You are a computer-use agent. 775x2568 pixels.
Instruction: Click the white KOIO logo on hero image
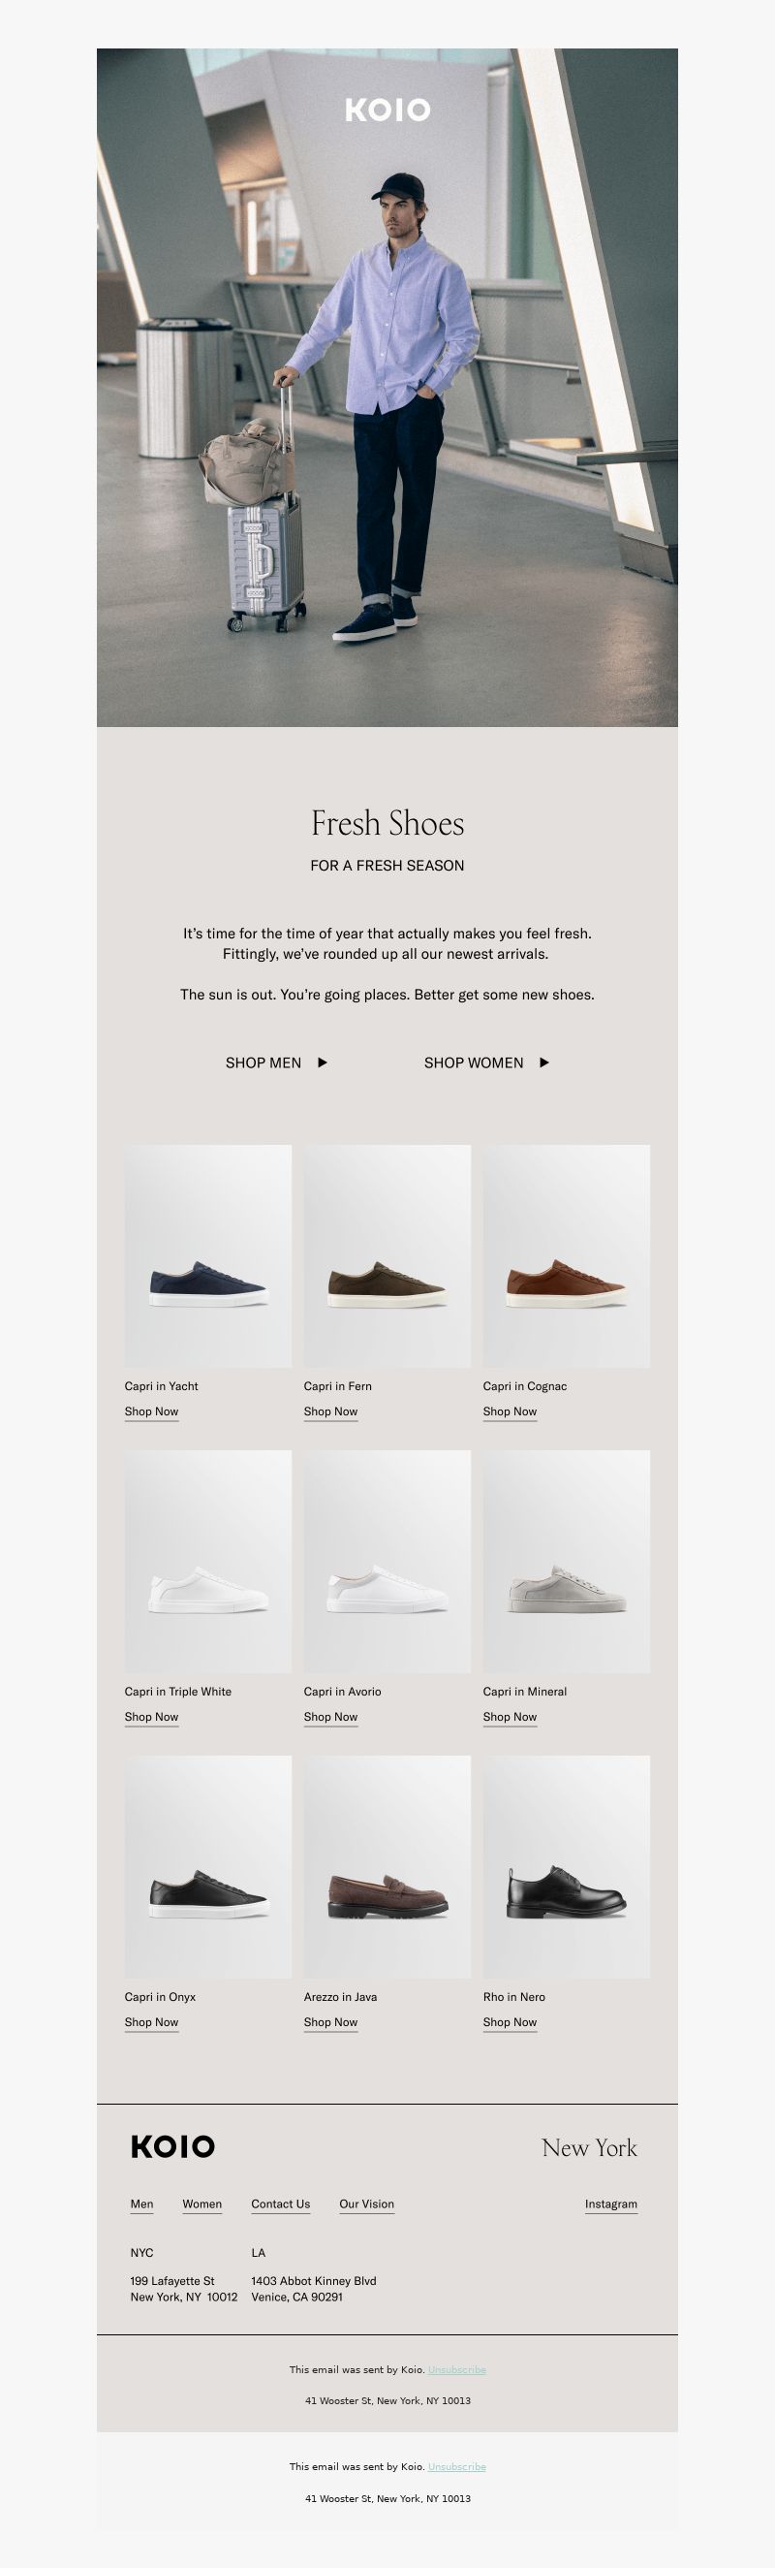coord(387,110)
